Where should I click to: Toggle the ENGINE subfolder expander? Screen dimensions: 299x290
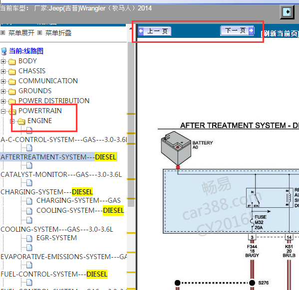point(12,121)
